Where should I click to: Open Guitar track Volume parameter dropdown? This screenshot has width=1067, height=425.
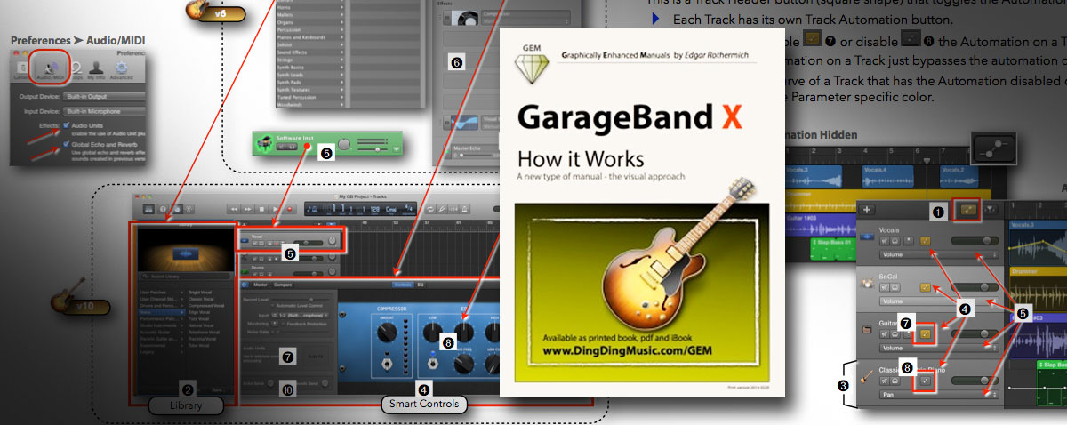click(939, 348)
